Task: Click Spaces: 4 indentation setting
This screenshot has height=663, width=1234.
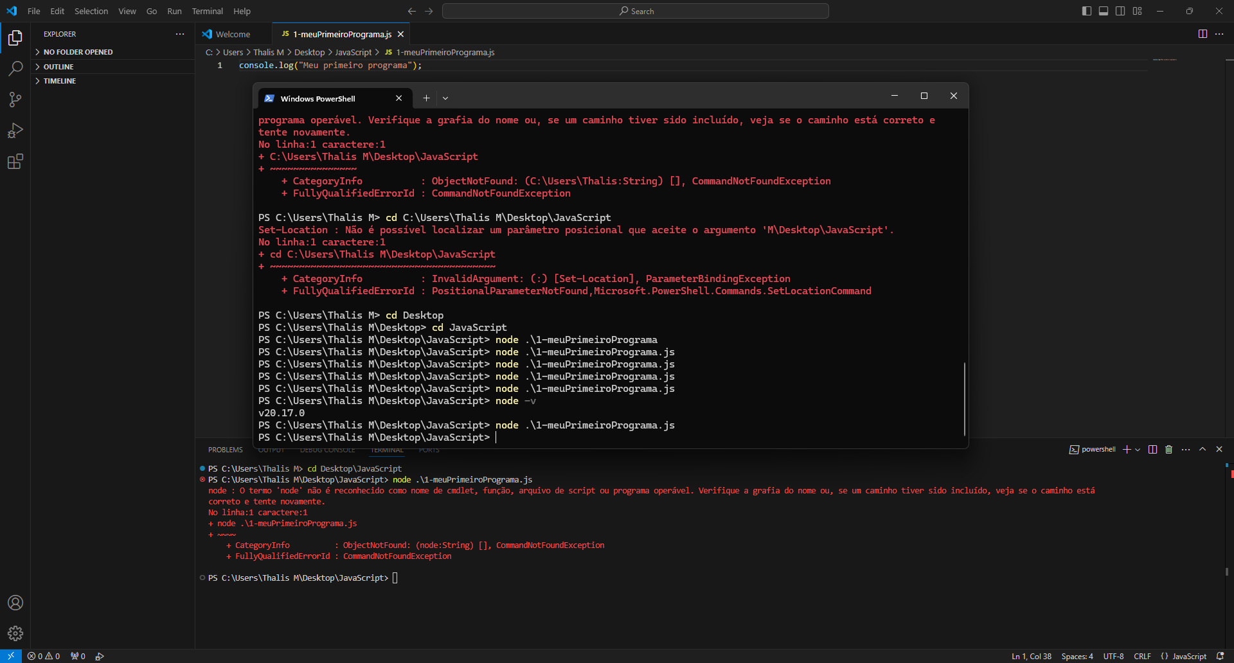Action: coord(1077,656)
